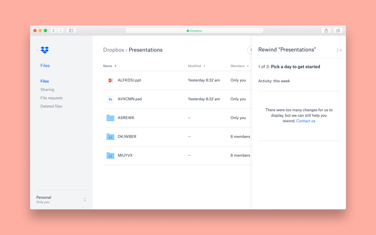The height and width of the screenshot is (235, 376).
Task: Open the ASREWK folder icon
Action: point(110,118)
